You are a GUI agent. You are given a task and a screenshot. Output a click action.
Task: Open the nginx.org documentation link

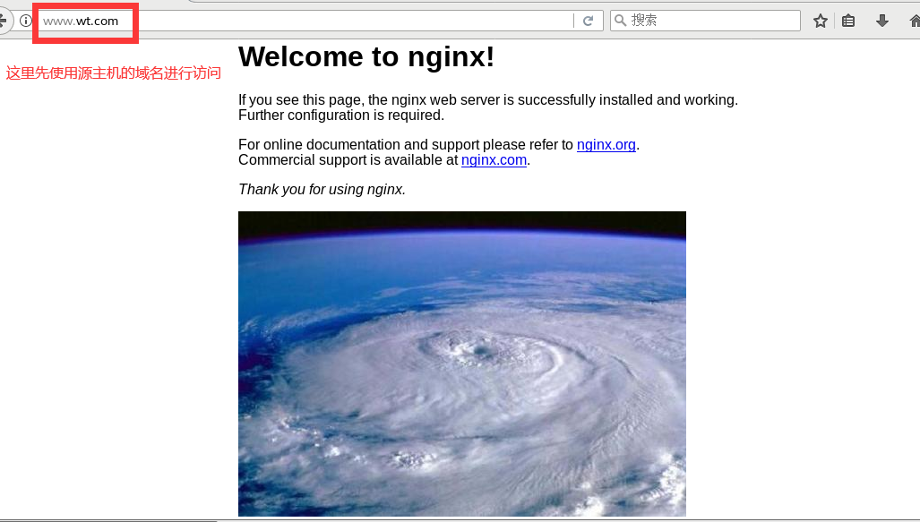(606, 144)
